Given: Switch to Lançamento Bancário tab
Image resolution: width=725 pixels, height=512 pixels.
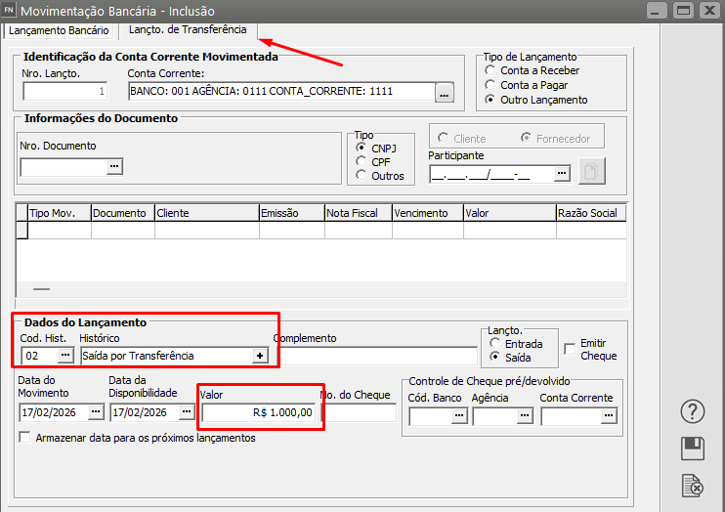Looking at the screenshot, I should click(59, 30).
